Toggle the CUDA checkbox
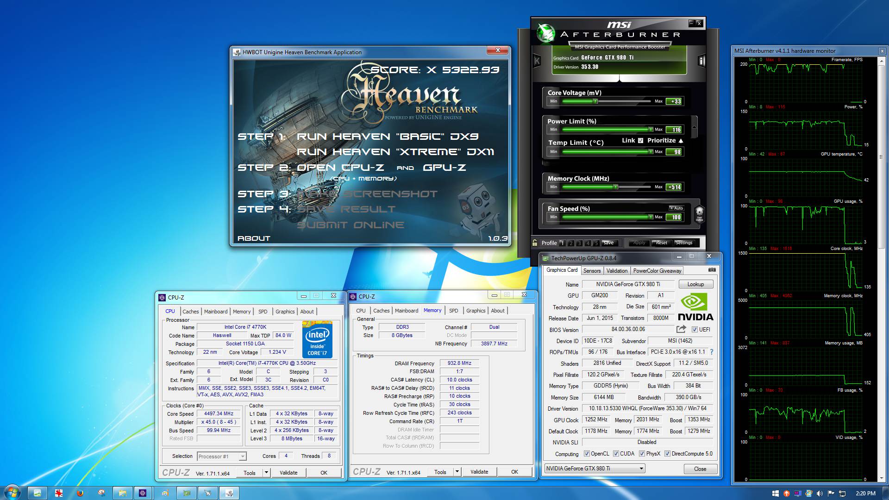The width and height of the screenshot is (889, 500). click(x=616, y=454)
